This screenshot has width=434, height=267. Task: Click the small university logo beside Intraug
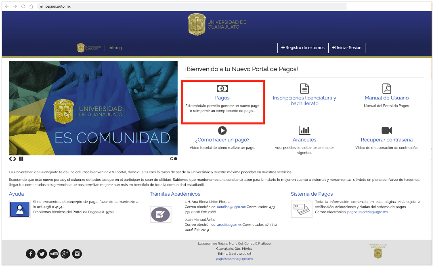(89, 48)
